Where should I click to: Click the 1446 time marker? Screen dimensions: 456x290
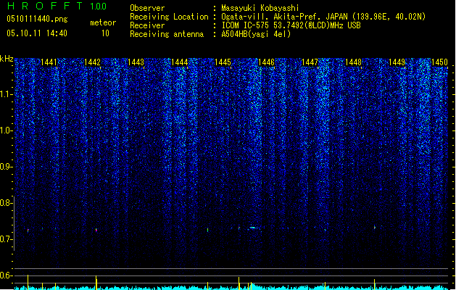[266, 62]
